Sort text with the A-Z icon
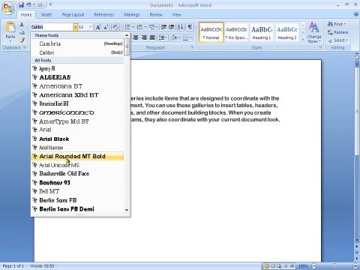The width and height of the screenshot is (360, 270). (x=180, y=27)
